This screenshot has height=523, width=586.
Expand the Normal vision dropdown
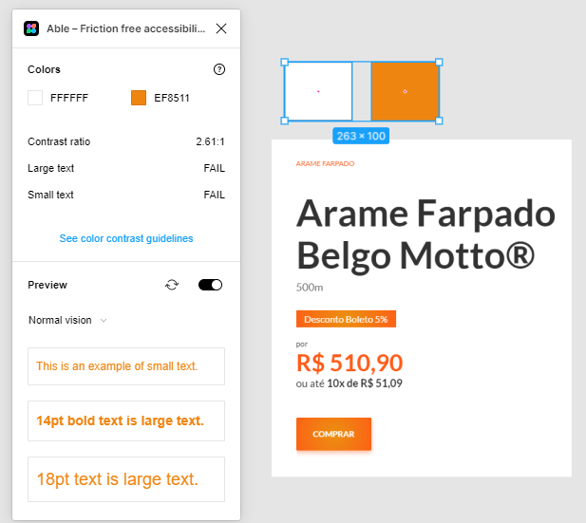67,320
